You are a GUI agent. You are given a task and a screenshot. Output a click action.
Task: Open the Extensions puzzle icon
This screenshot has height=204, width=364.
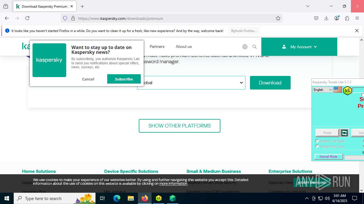pyautogui.click(x=347, y=18)
